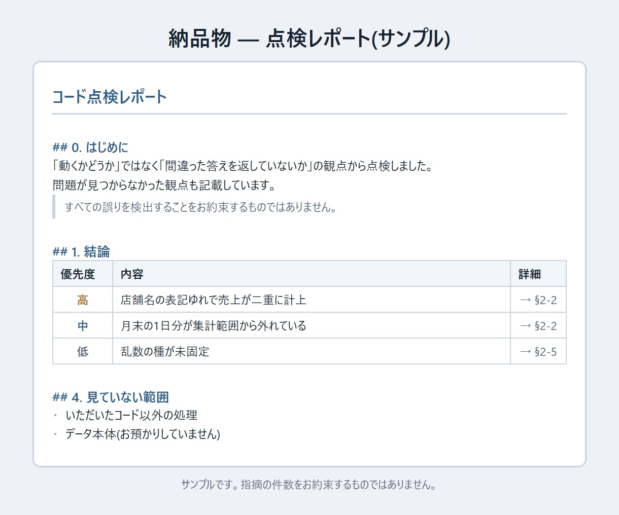The width and height of the screenshot is (619, 515).
Task: Click the table header 詳細
Action: point(538,274)
